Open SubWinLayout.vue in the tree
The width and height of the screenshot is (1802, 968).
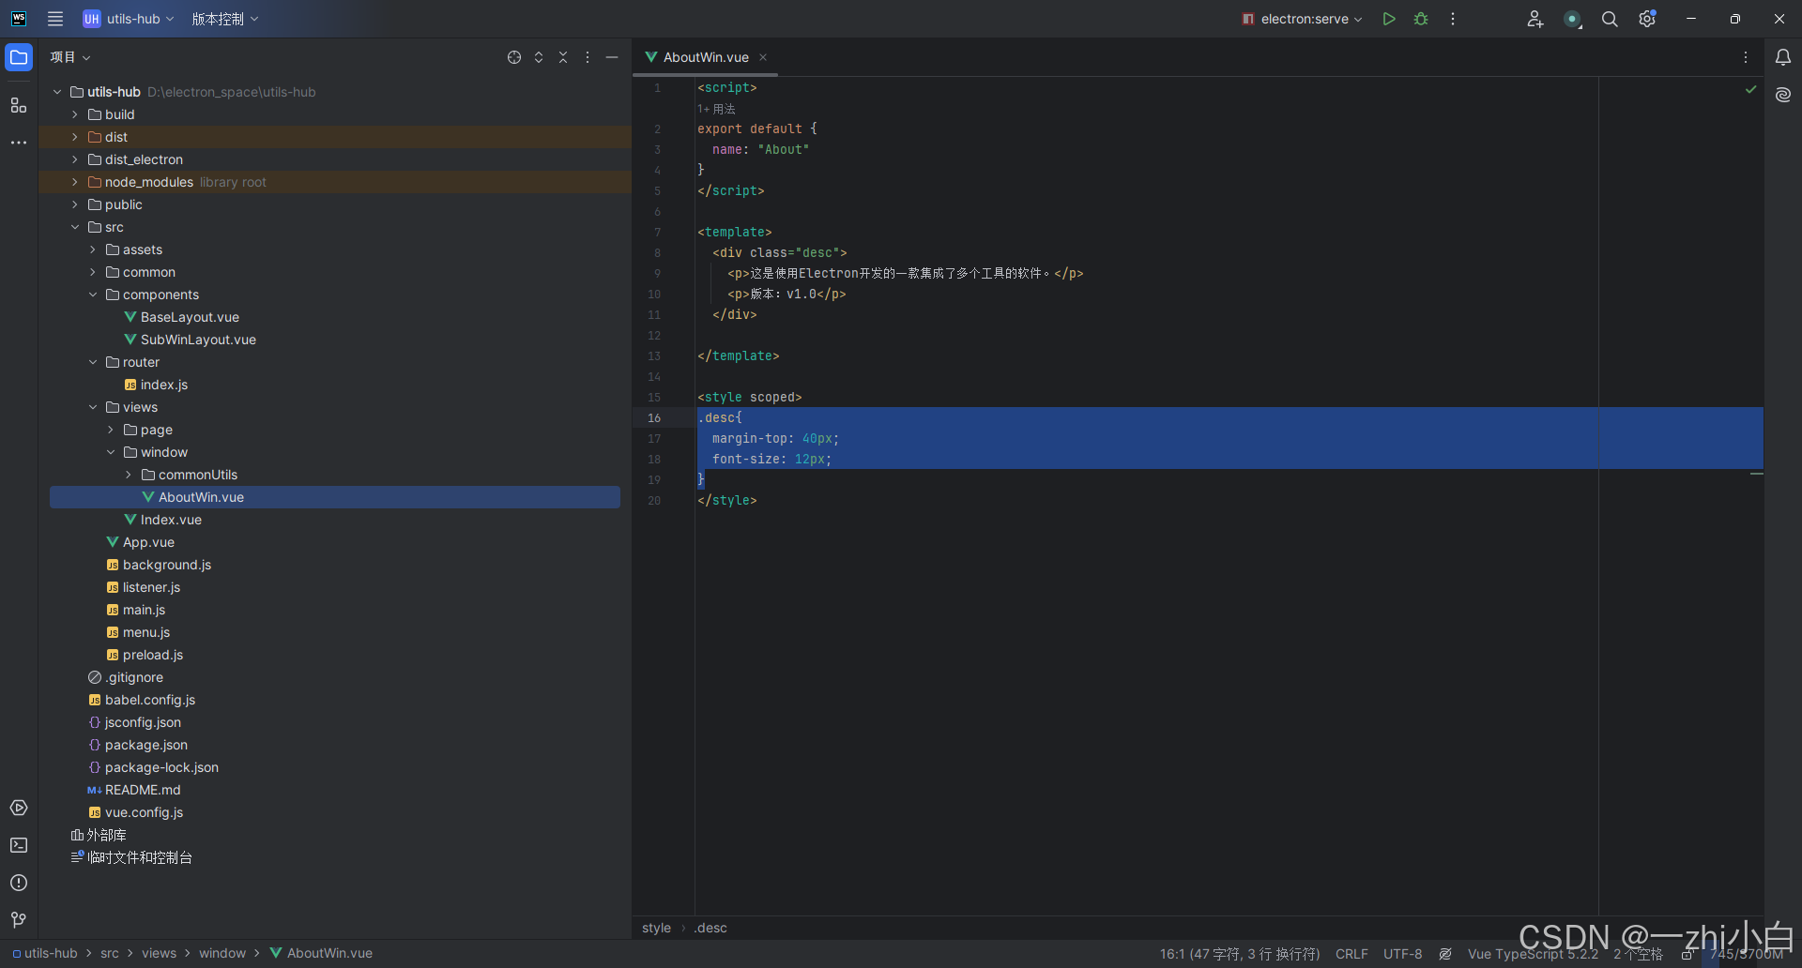[198, 340]
